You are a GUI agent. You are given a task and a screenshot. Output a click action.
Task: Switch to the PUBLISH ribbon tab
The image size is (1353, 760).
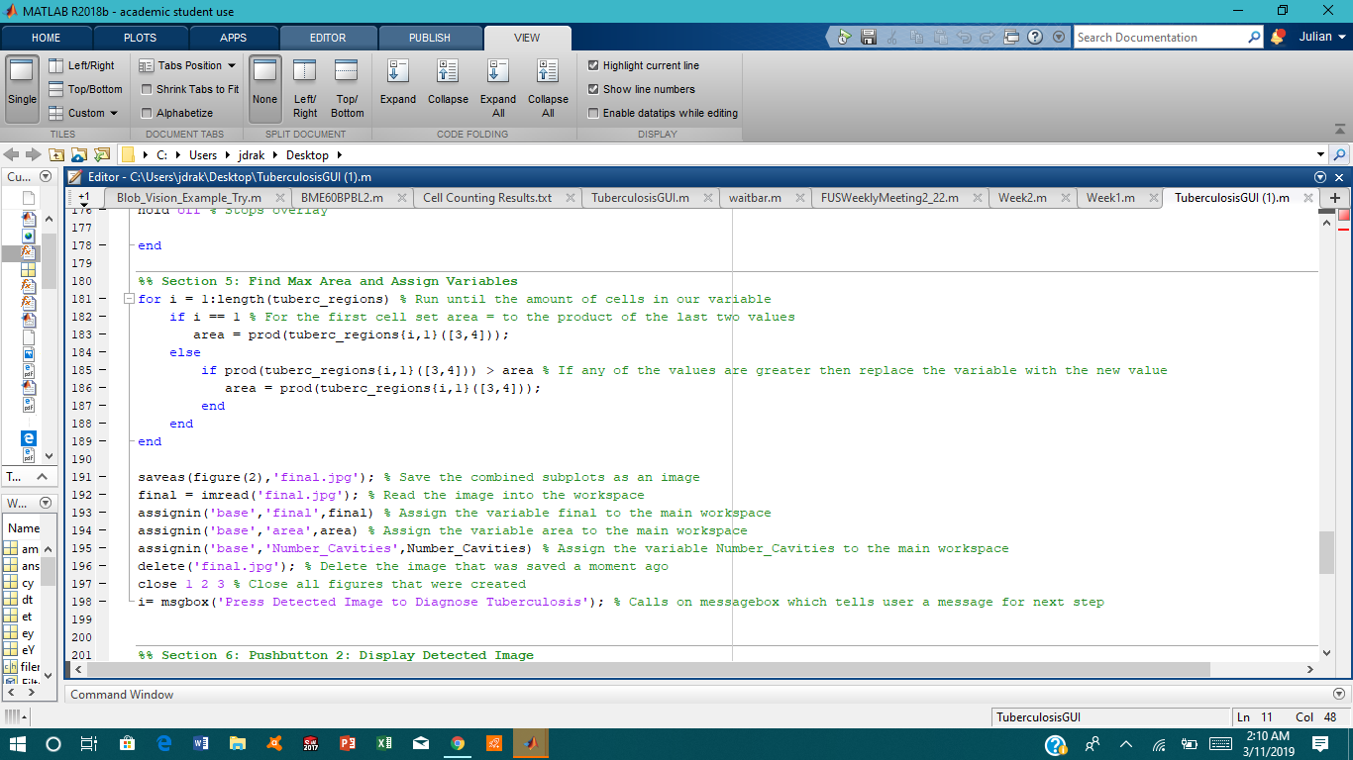pyautogui.click(x=430, y=38)
